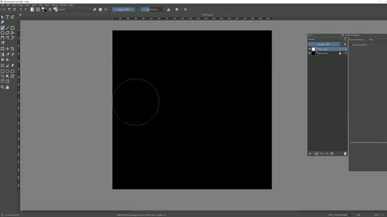Select the Rectangular Selection tool

coord(2,71)
